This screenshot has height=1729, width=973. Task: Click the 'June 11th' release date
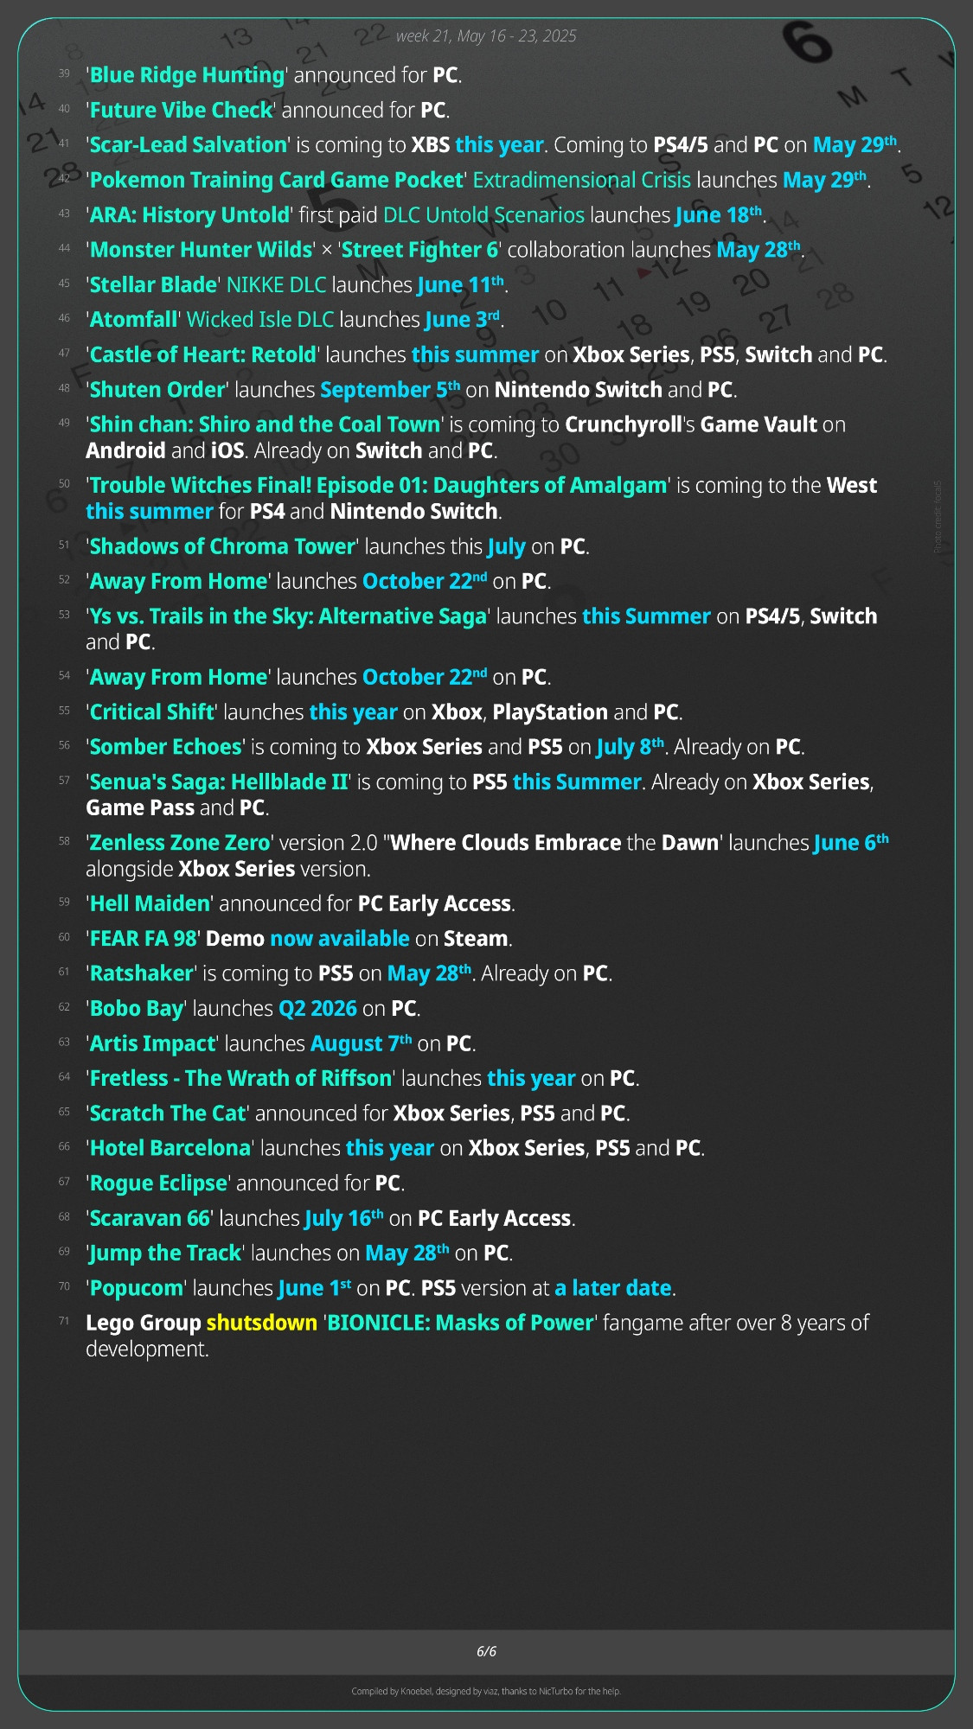pyautogui.click(x=461, y=284)
